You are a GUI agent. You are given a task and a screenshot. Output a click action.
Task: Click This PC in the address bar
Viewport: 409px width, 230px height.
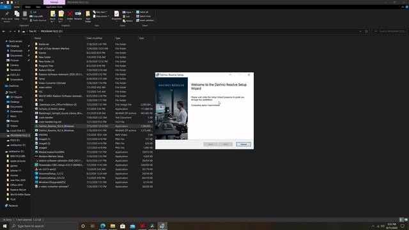click(33, 31)
